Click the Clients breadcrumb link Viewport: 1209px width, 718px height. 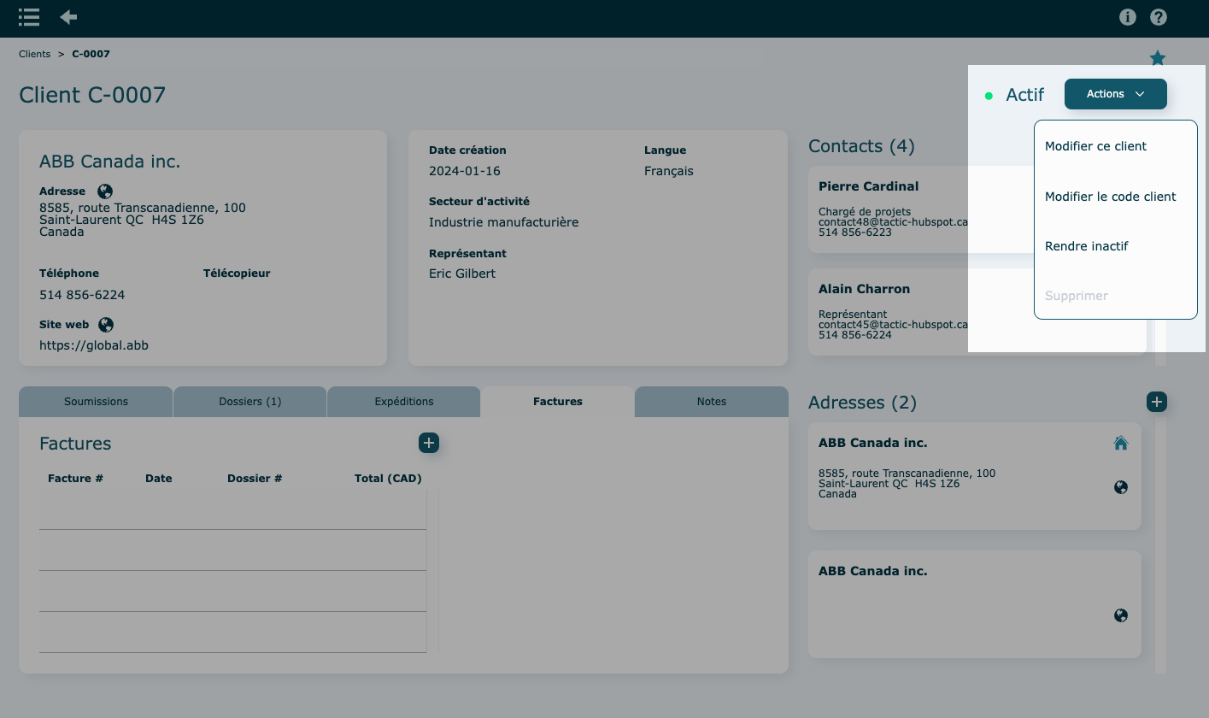pos(35,54)
